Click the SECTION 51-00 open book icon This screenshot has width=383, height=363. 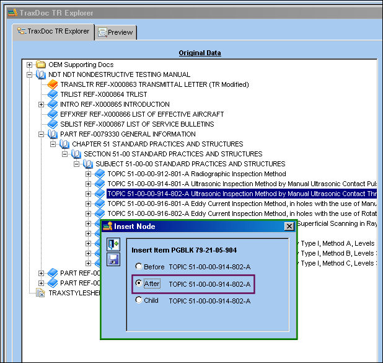76,154
